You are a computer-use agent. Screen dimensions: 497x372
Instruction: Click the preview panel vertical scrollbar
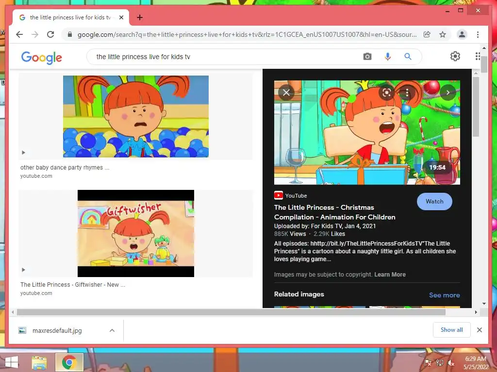click(476, 107)
